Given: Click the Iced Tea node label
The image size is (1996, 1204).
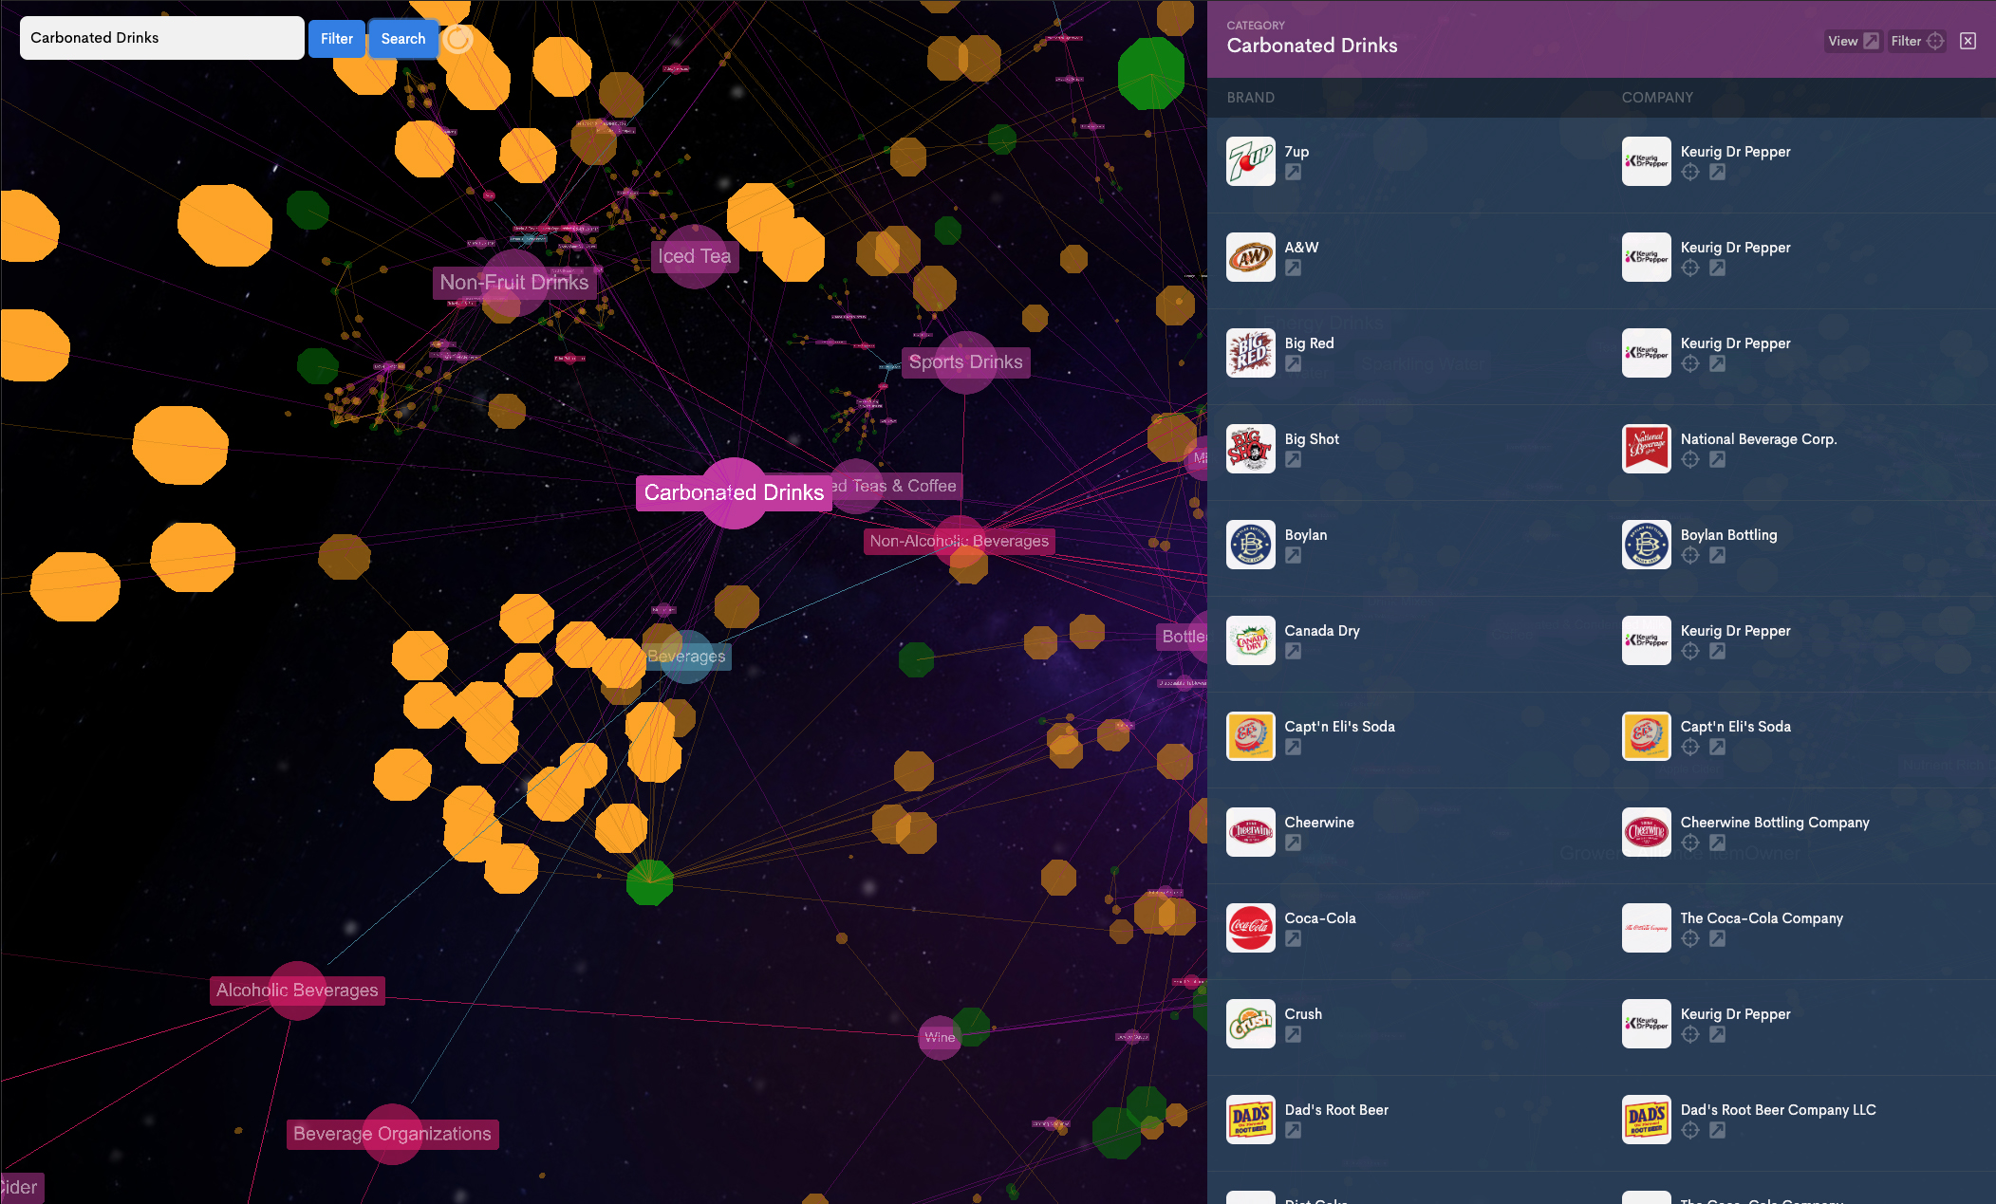Looking at the screenshot, I should pos(694,256).
